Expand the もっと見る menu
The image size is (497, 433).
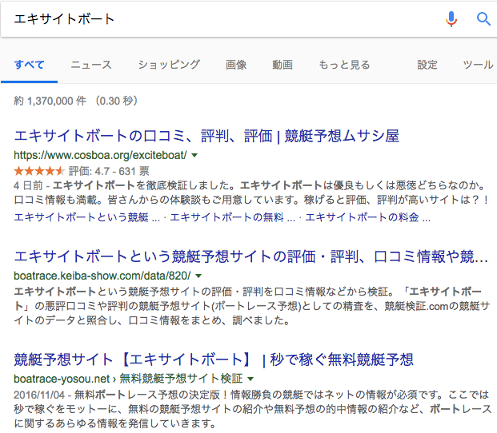[x=344, y=65]
